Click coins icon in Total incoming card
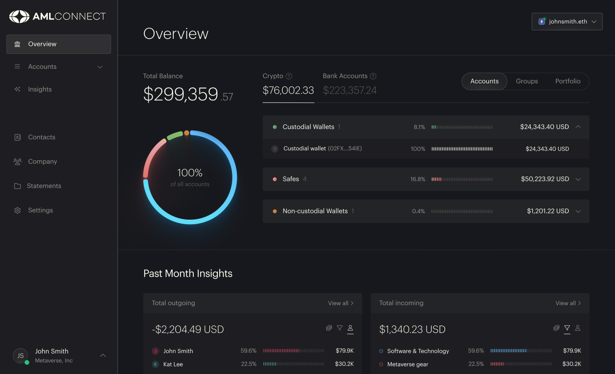This screenshot has height=374, width=615. pos(556,328)
